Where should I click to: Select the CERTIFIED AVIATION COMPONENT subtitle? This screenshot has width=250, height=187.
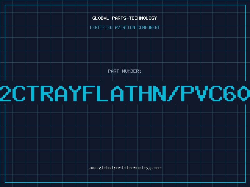click(125, 27)
